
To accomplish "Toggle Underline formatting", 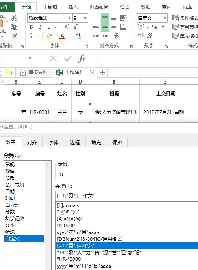I will click(49, 27).
